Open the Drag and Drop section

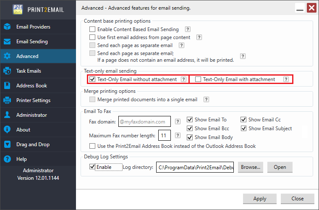(38, 144)
